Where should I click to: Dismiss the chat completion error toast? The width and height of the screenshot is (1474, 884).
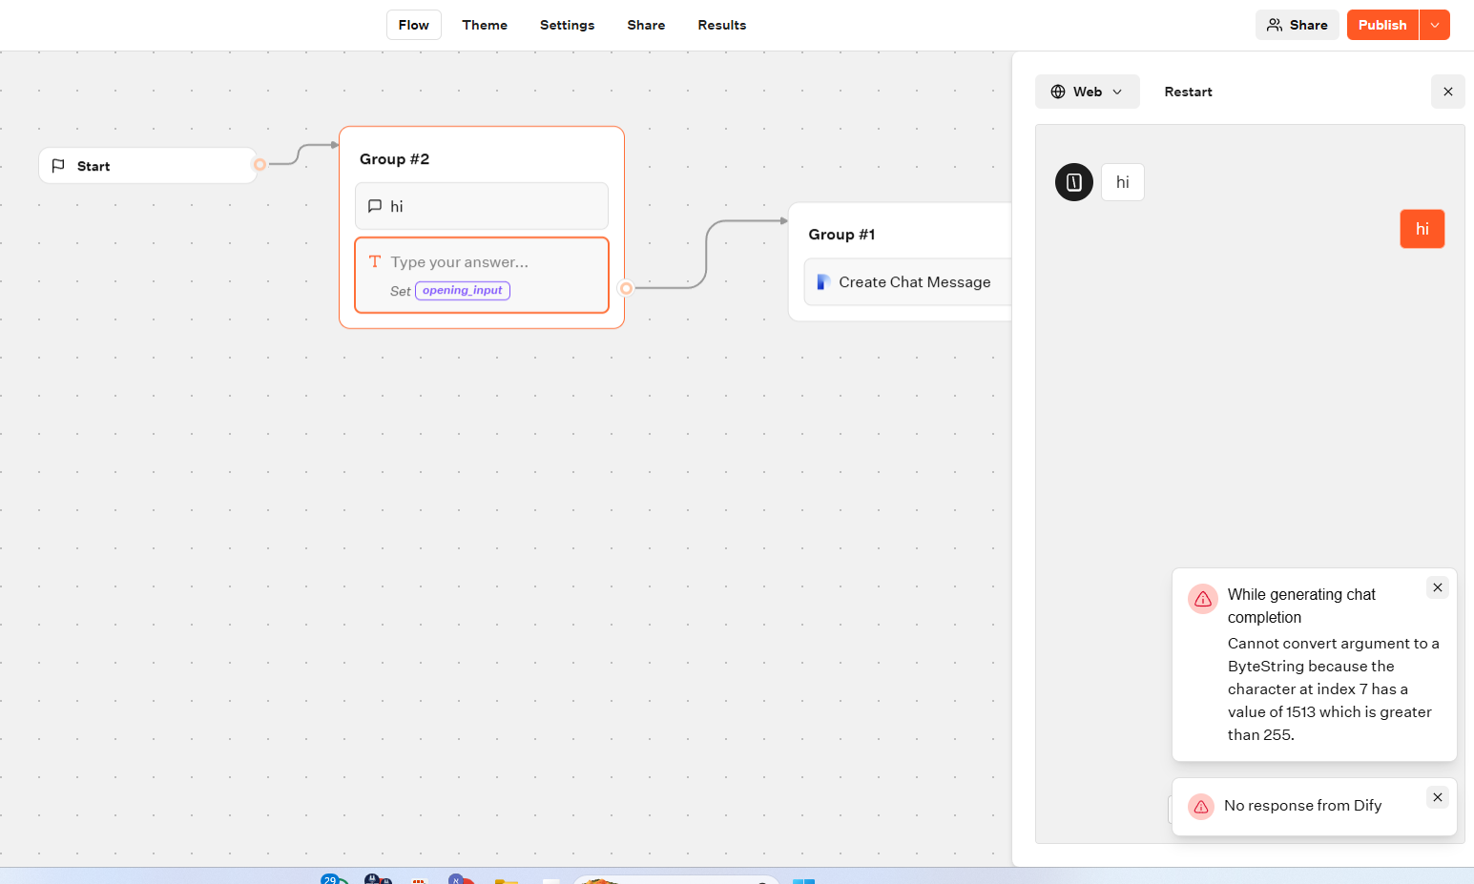click(x=1438, y=587)
